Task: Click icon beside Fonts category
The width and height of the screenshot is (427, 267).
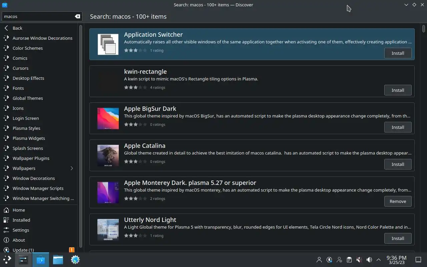Action: pos(6,88)
